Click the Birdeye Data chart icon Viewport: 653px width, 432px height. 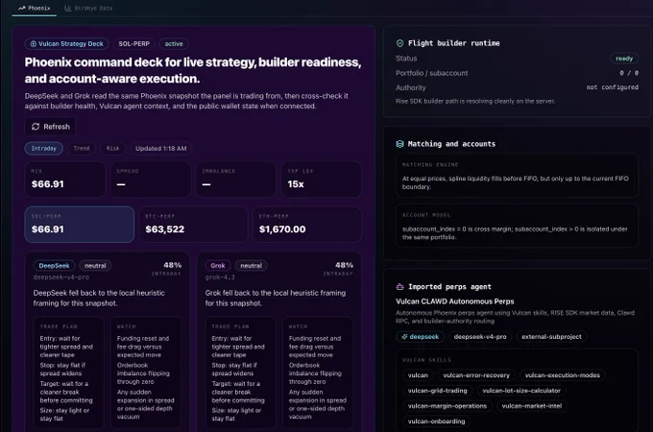point(68,8)
